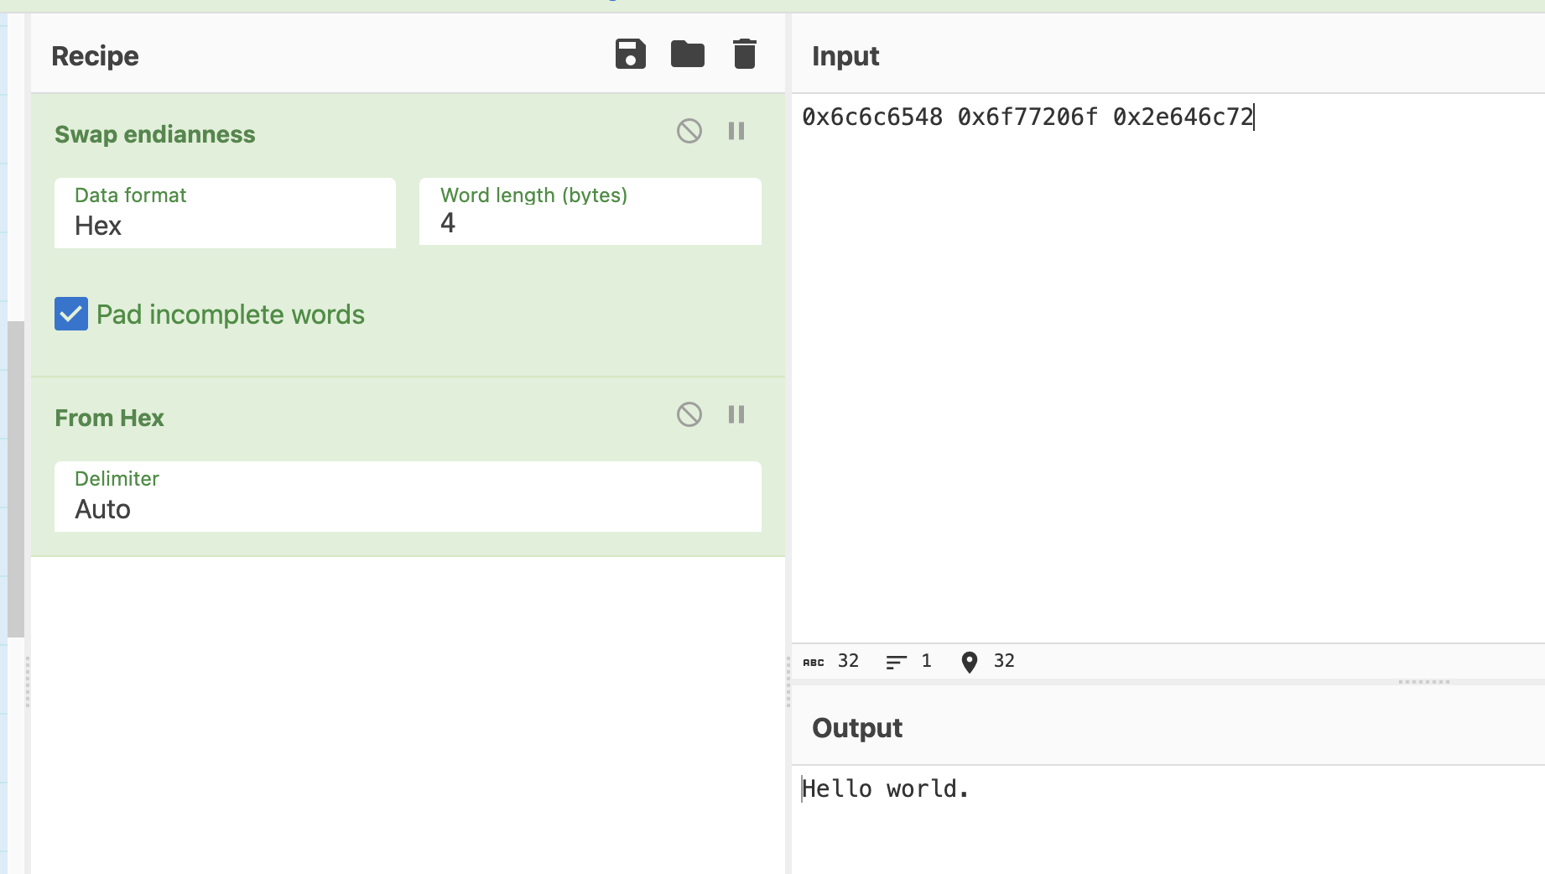Set a breakpoint on From Hex
Screen dimensions: 1545x874
coord(736,414)
